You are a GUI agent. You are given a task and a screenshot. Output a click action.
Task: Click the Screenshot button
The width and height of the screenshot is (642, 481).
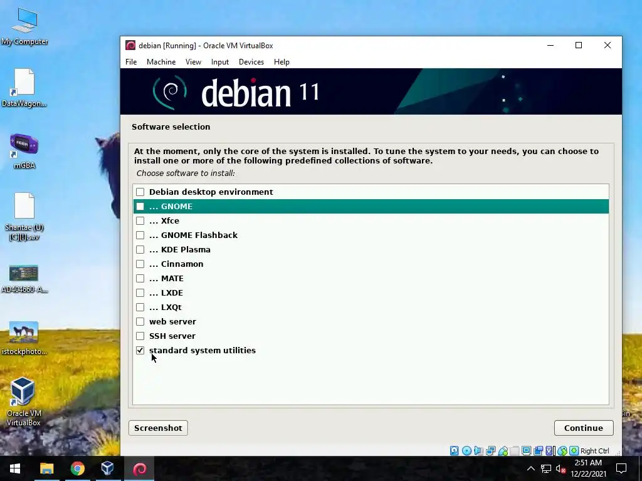point(158,428)
